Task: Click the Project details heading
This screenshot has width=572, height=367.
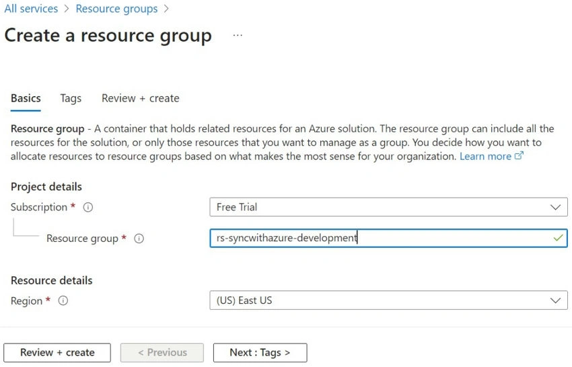Action: (46, 187)
